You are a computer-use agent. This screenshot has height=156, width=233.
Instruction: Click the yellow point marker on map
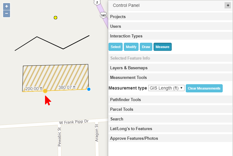55,18
